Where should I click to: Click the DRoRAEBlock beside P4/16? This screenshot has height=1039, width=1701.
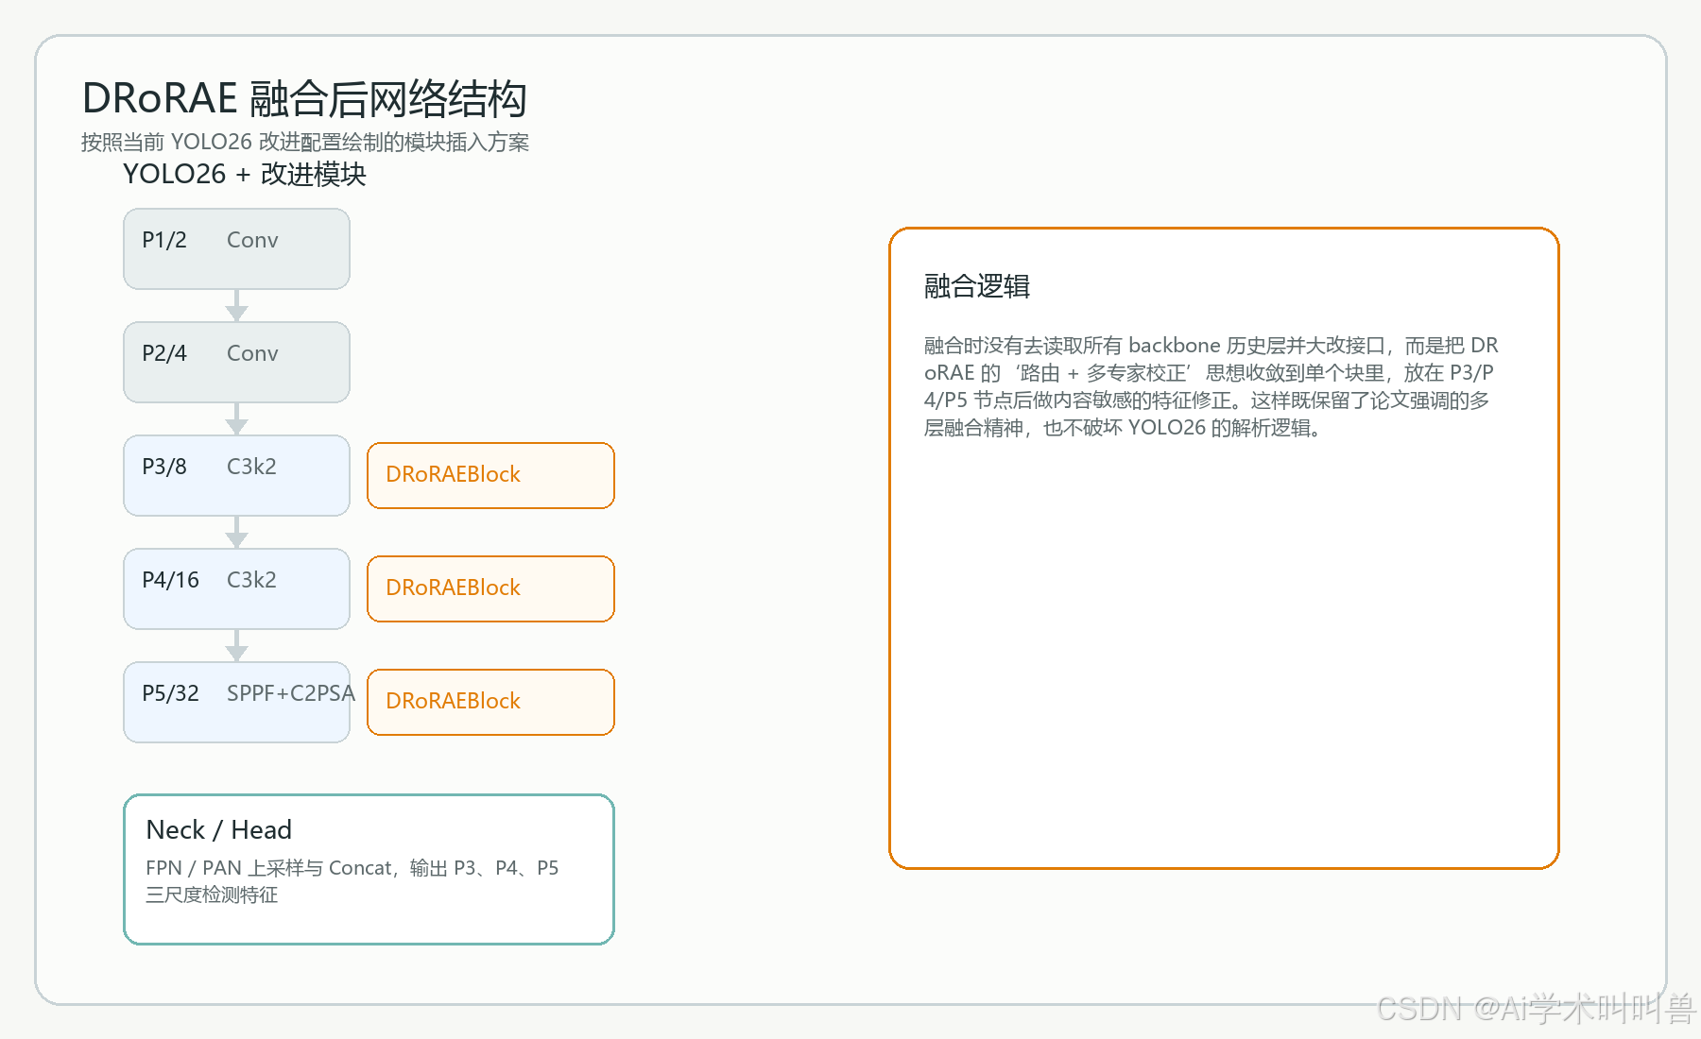click(490, 588)
